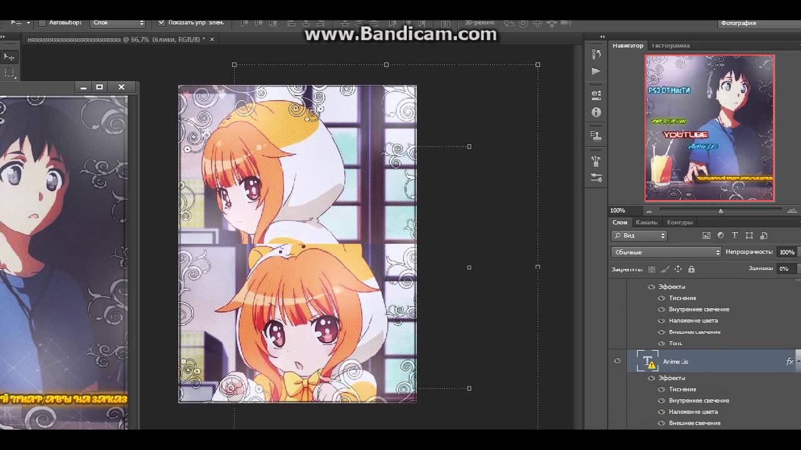Filter layers by adjustment layer icon
The image size is (801, 450).
[720, 236]
